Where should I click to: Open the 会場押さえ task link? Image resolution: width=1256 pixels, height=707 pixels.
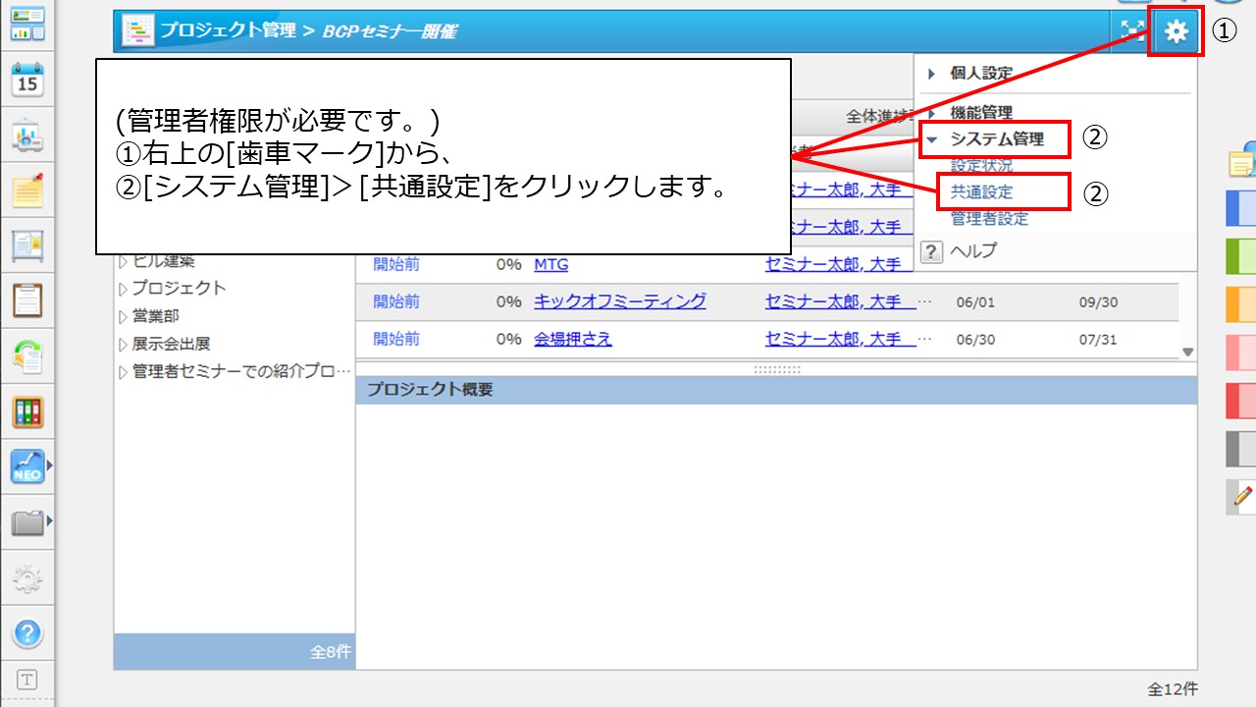coord(572,339)
